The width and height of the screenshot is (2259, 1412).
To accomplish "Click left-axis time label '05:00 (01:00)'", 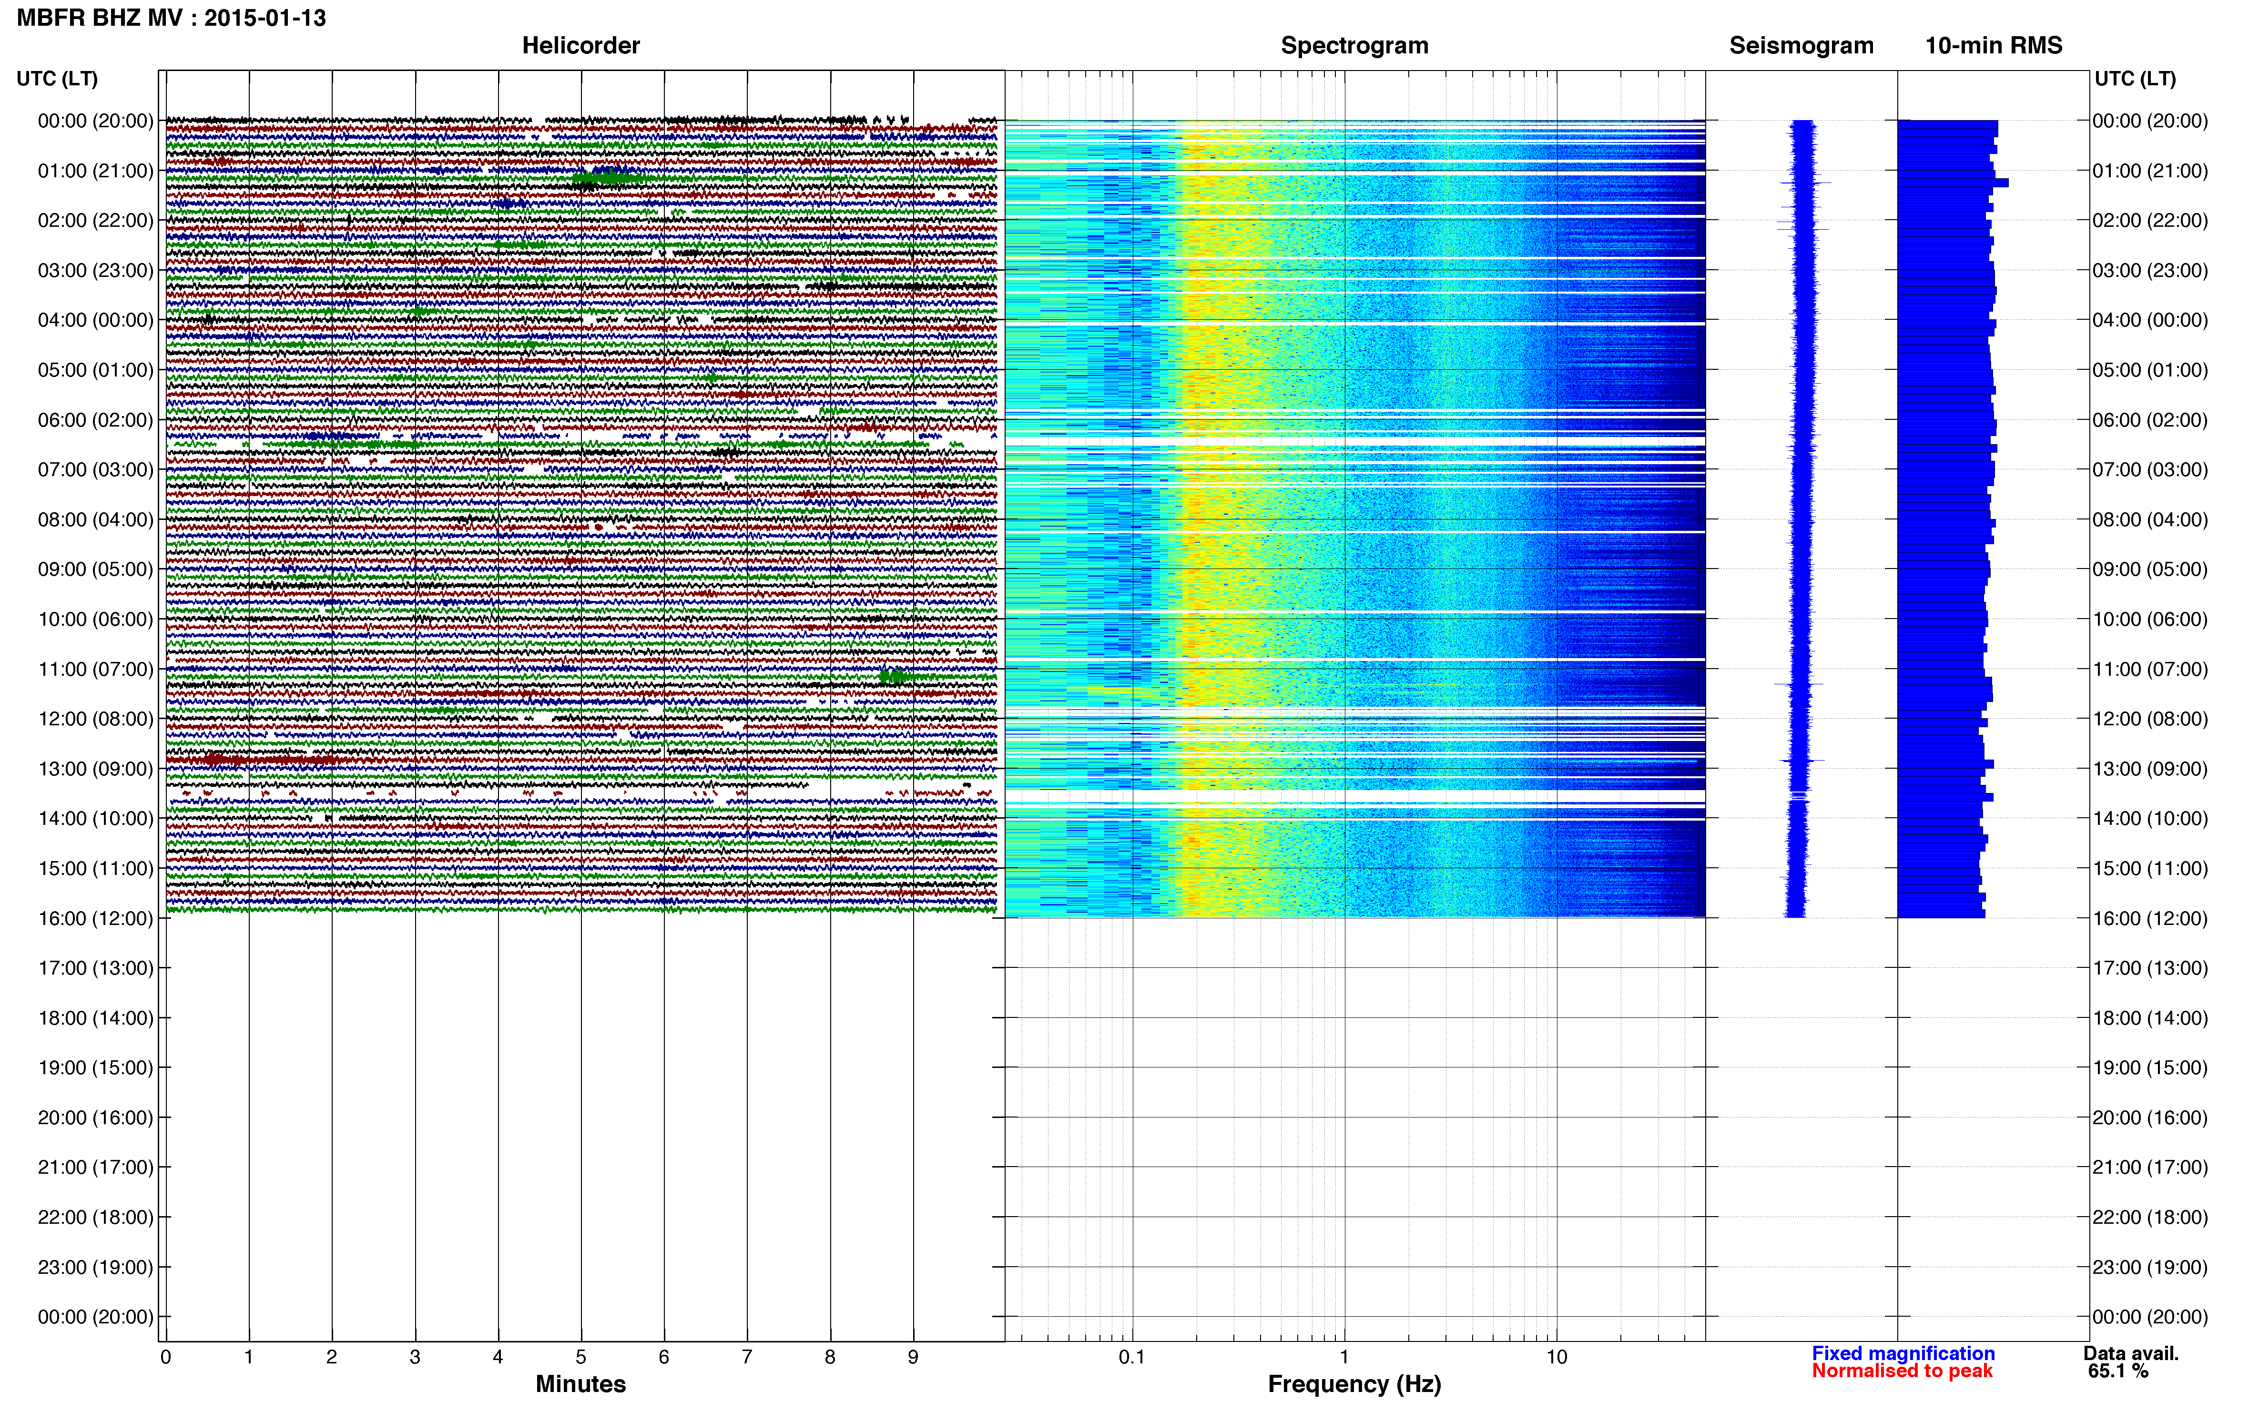I will point(95,370).
